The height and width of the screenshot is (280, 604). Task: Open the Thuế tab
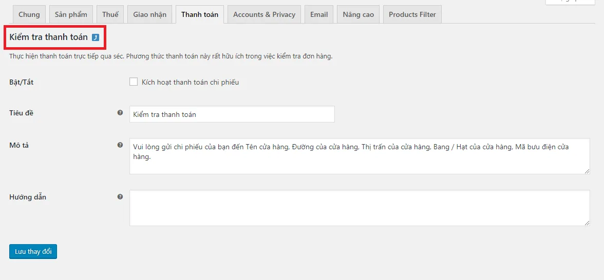(110, 14)
